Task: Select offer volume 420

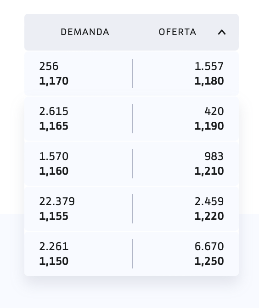Action: (x=214, y=111)
